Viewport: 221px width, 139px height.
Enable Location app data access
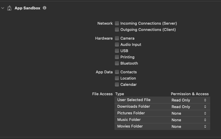point(117,78)
